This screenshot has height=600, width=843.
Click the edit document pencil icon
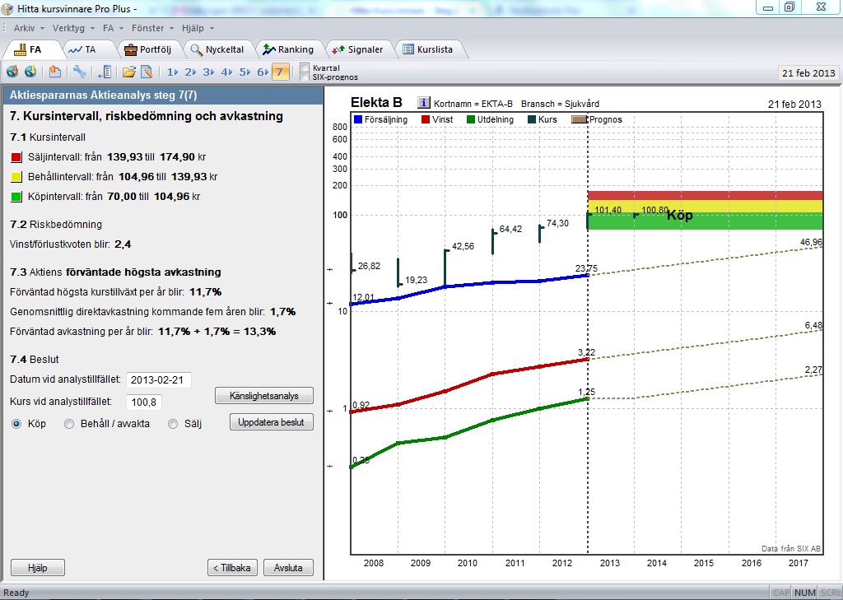(x=147, y=72)
